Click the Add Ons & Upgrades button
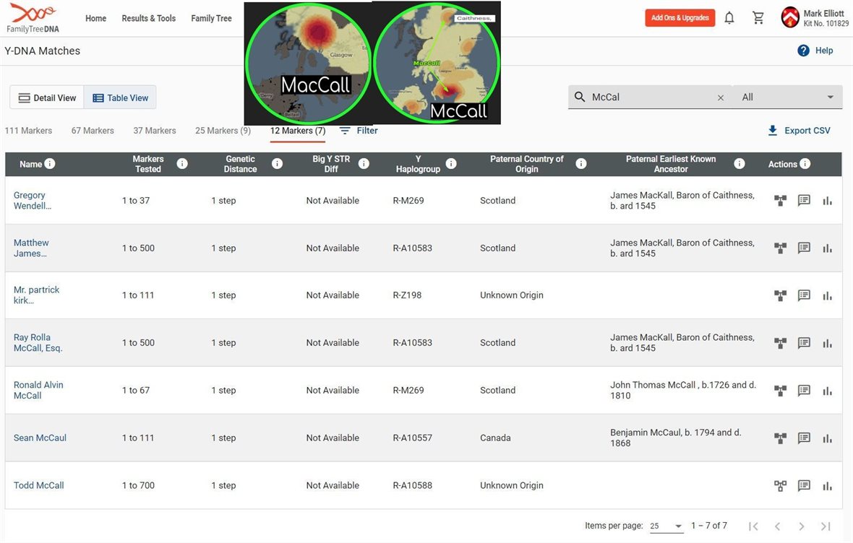 click(680, 18)
